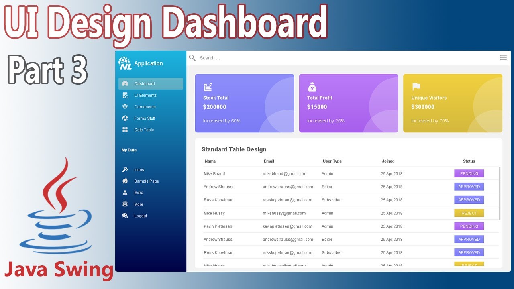Click the Logout chat-bubble icon
514x289 pixels.
tap(125, 216)
